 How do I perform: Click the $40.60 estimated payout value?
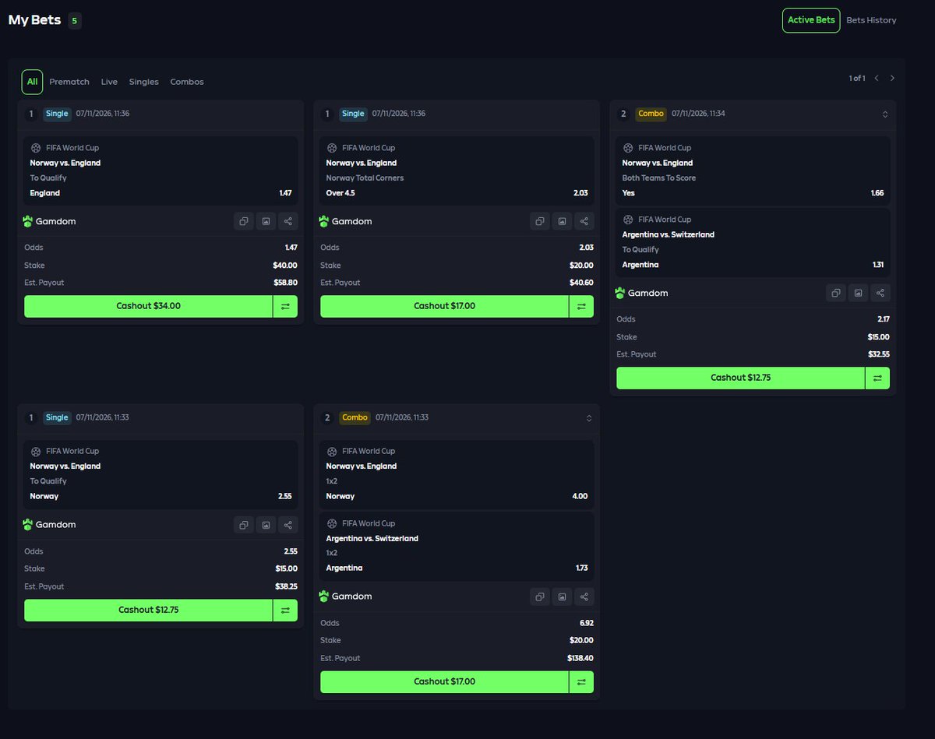click(x=581, y=283)
